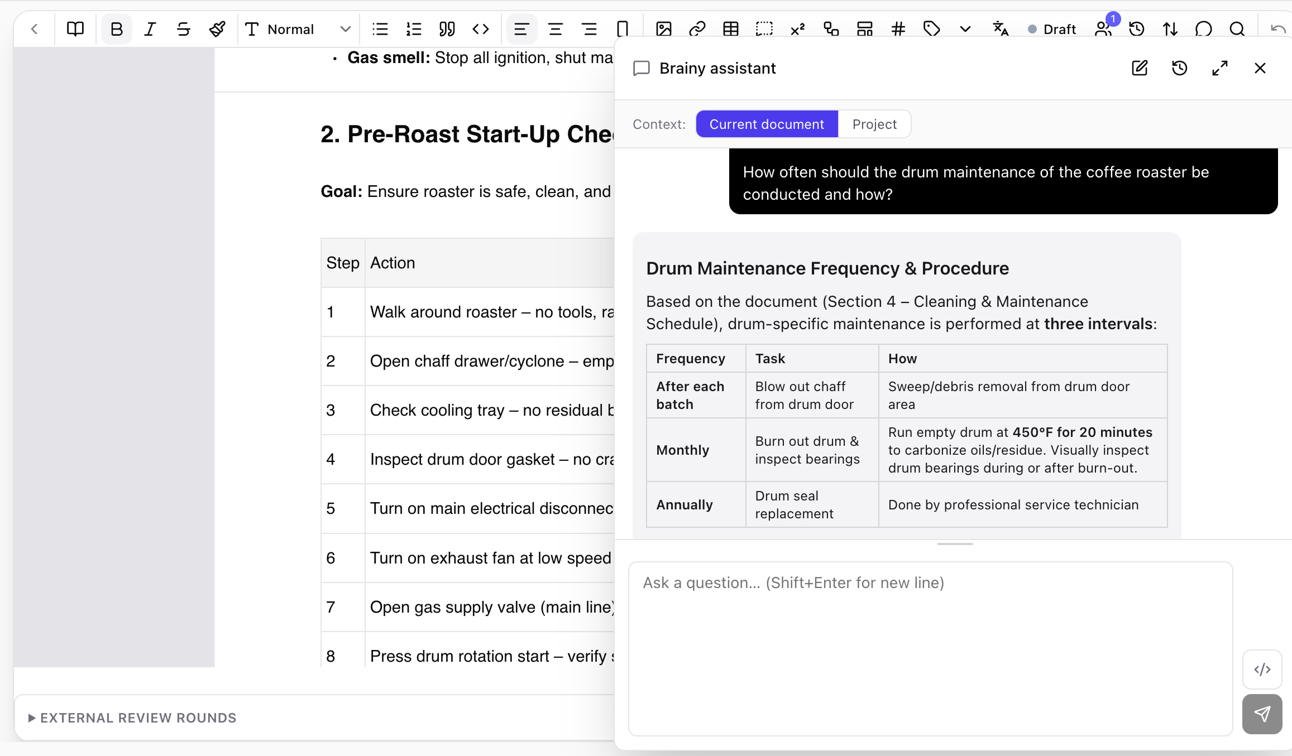Image resolution: width=1292 pixels, height=756 pixels.
Task: Open the translate icon
Action: [x=1001, y=29]
